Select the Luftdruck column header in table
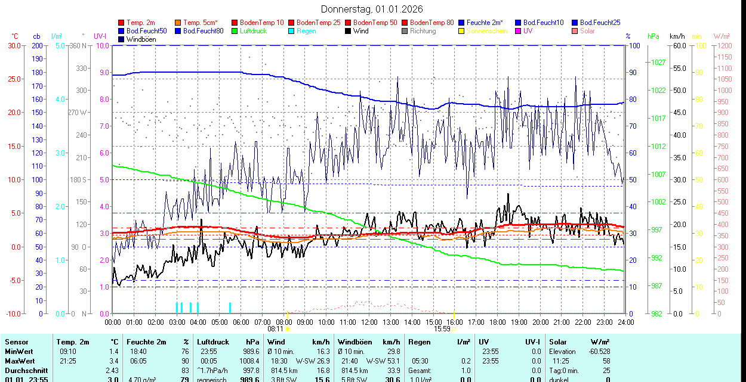The width and height of the screenshot is (746, 382). point(213,342)
